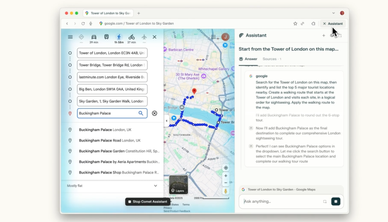Select suggestion Buckingham Palace London, UK
The width and height of the screenshot is (388, 222).
coord(113,130)
